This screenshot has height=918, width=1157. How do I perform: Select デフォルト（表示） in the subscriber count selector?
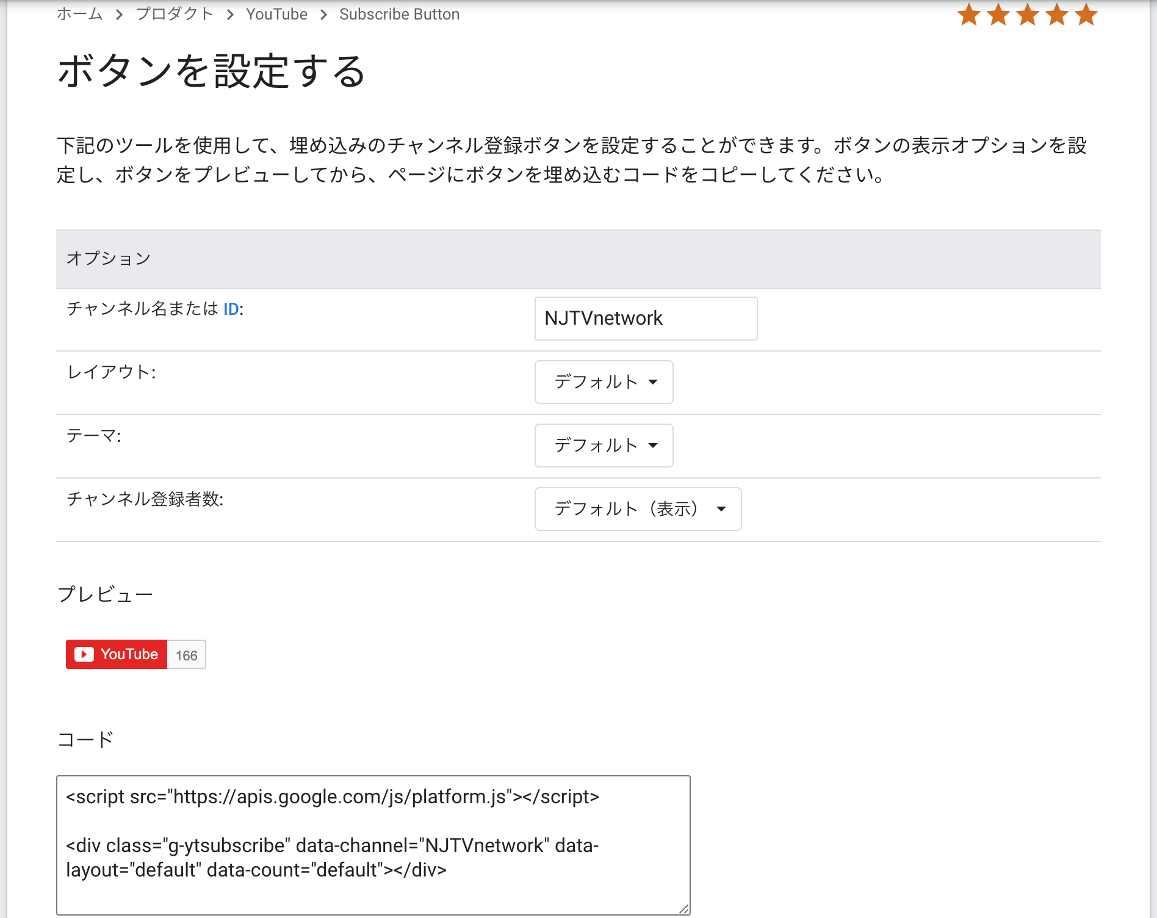(x=638, y=509)
